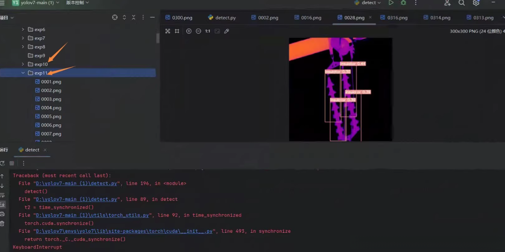Toggle the image grid display
505x252 pixels.
point(177,31)
